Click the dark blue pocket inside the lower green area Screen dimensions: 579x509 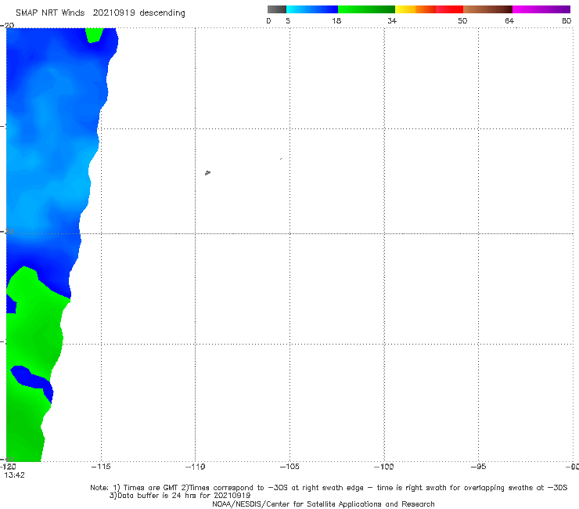tap(33, 384)
